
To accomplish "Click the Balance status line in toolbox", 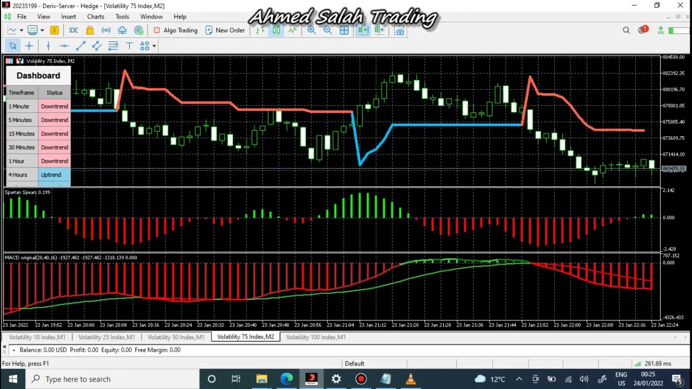I will click(100, 350).
